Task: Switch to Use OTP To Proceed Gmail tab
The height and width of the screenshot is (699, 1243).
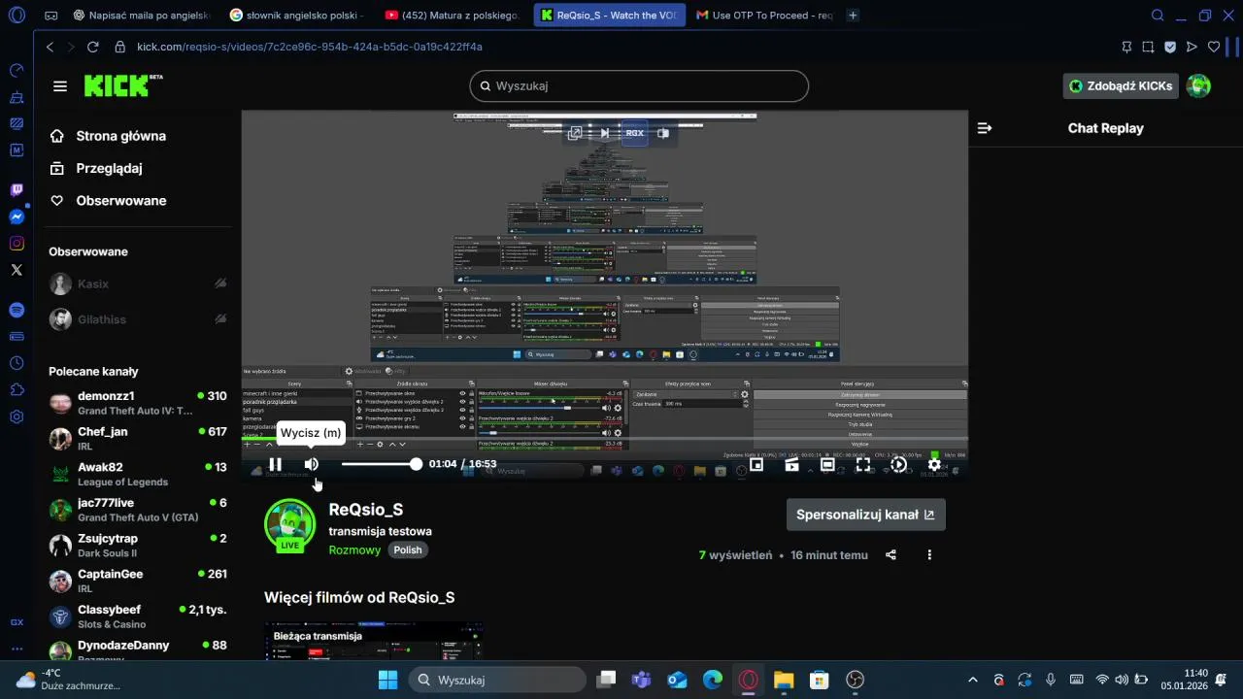Action: 764,16
